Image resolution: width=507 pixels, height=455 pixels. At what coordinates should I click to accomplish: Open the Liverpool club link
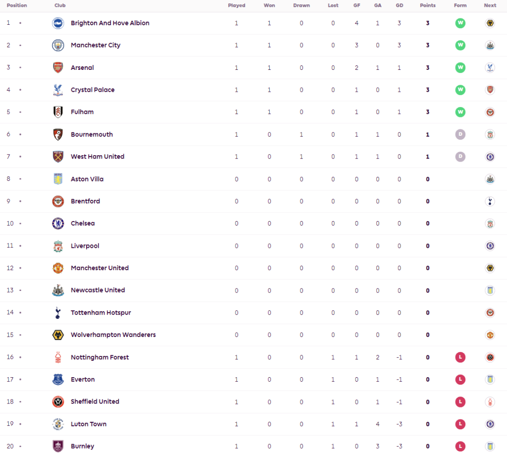(x=85, y=246)
